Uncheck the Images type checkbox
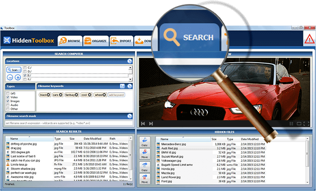 8,101
